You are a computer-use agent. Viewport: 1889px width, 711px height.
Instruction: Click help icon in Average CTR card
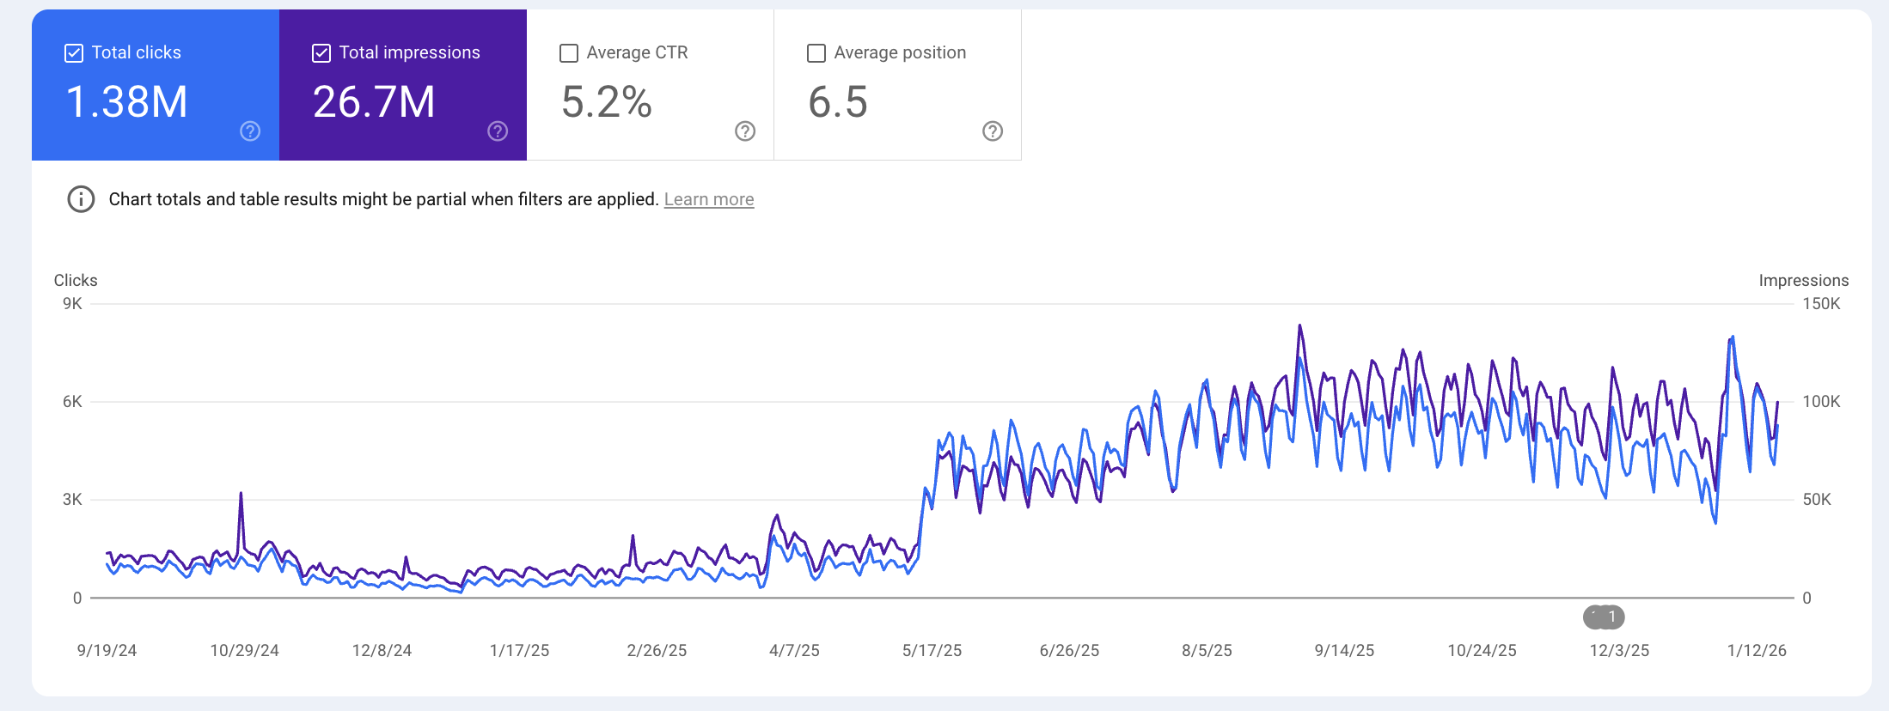[745, 131]
